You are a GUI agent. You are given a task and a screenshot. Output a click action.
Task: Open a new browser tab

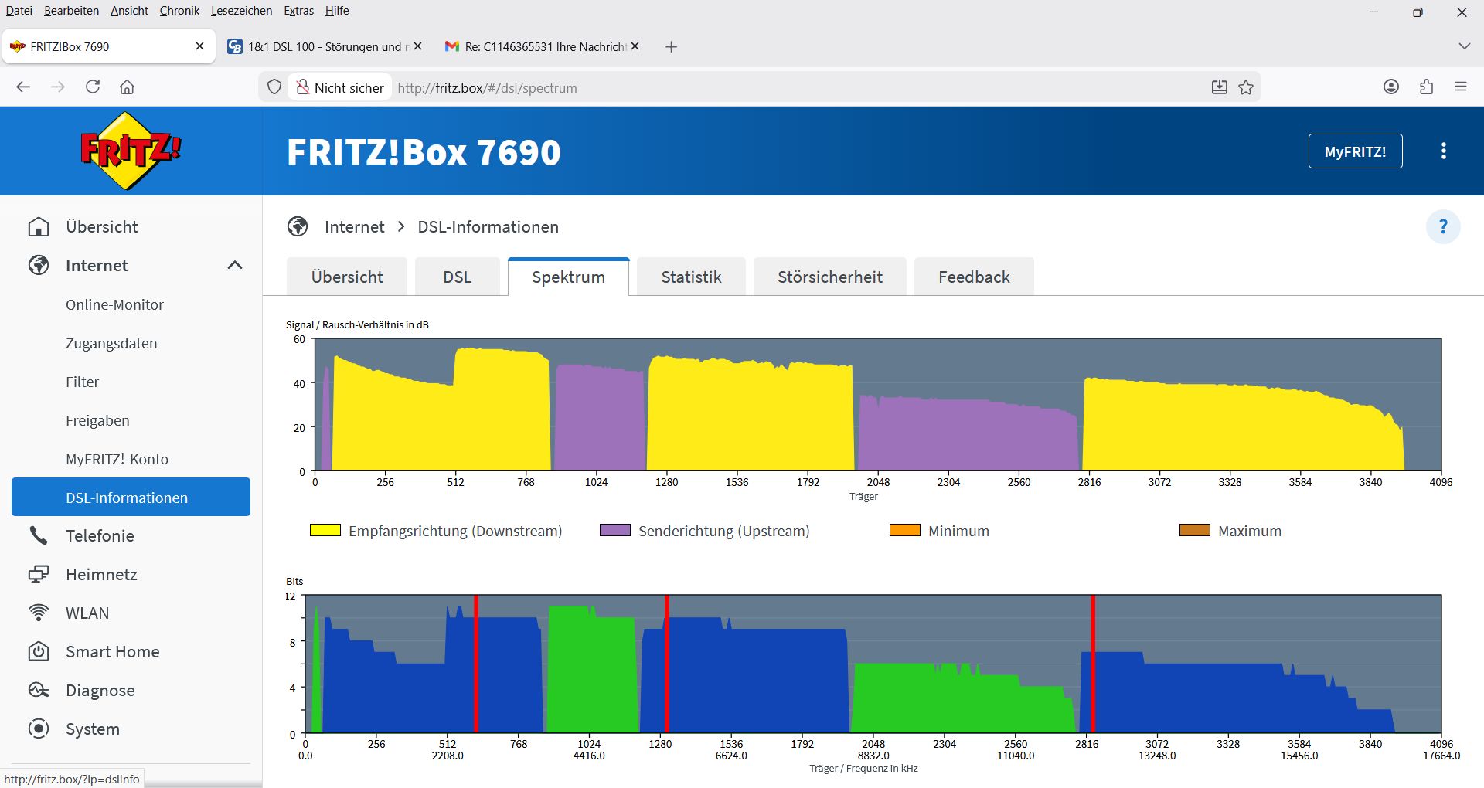[671, 47]
